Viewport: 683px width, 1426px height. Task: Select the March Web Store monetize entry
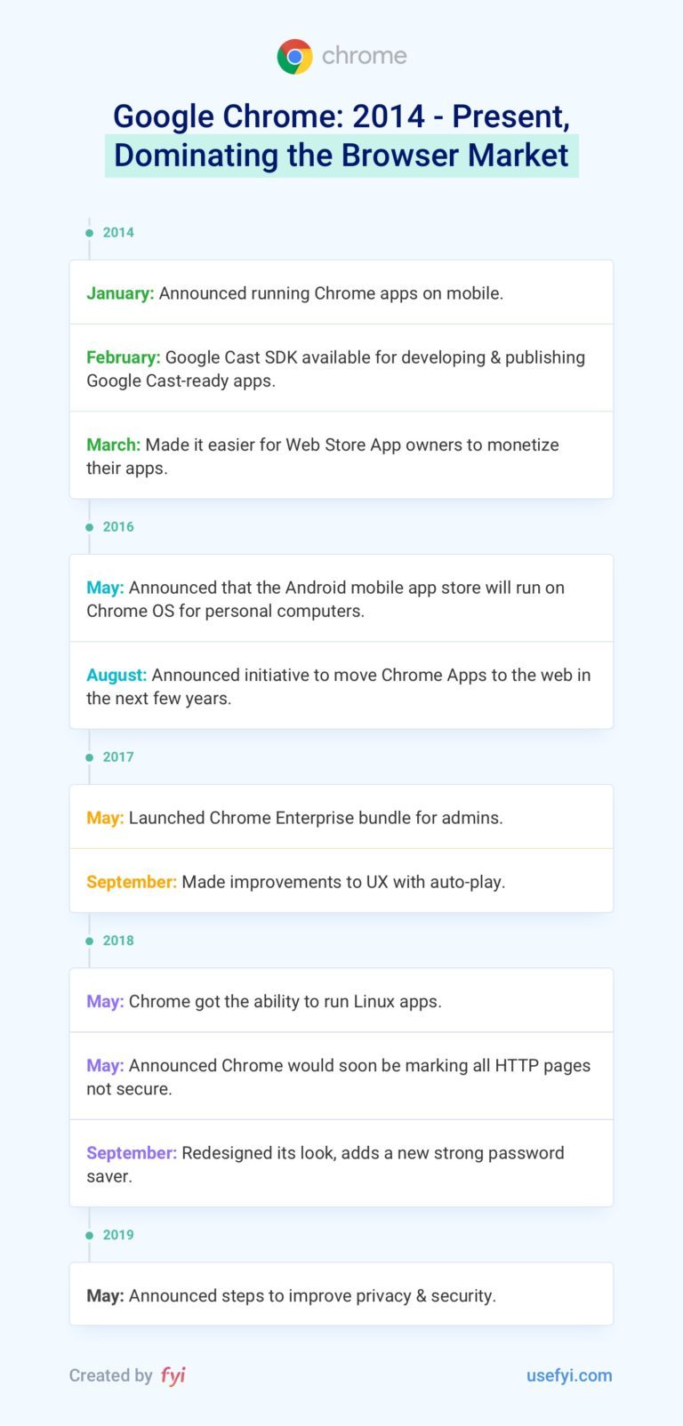[341, 456]
